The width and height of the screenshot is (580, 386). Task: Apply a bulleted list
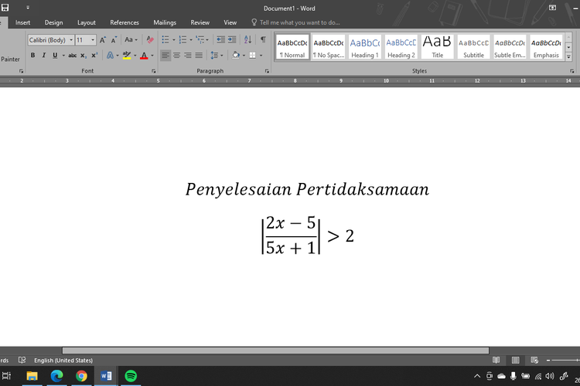click(x=165, y=39)
